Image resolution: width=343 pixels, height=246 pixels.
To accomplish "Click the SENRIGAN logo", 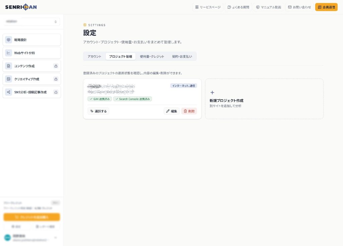I will pos(21,7).
